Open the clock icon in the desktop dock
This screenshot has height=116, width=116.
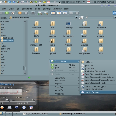tap(24, 108)
